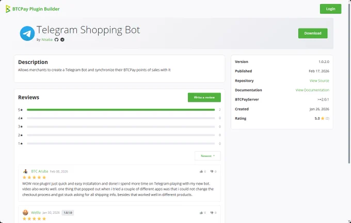The width and height of the screenshot is (351, 223).
Task: Click the created date Jan 26, 2026
Action: tap(319, 109)
